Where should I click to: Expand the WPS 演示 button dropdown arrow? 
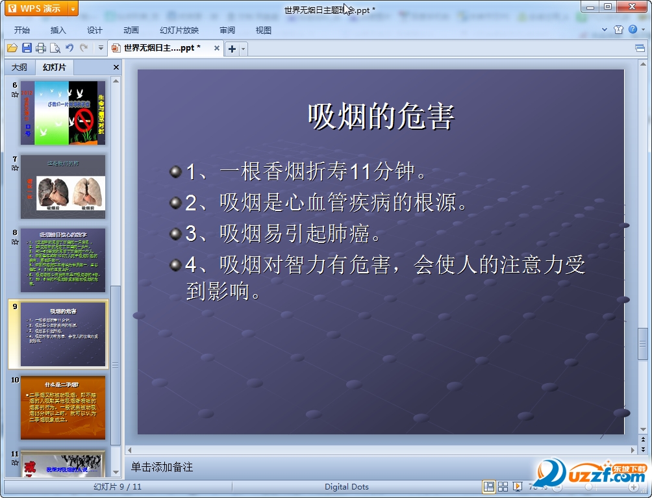(x=73, y=8)
